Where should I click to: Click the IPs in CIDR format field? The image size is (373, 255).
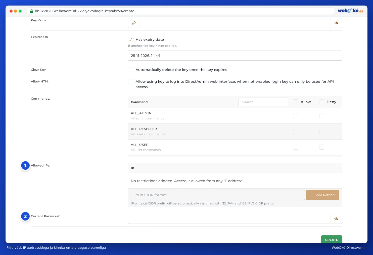pyautogui.click(x=218, y=195)
